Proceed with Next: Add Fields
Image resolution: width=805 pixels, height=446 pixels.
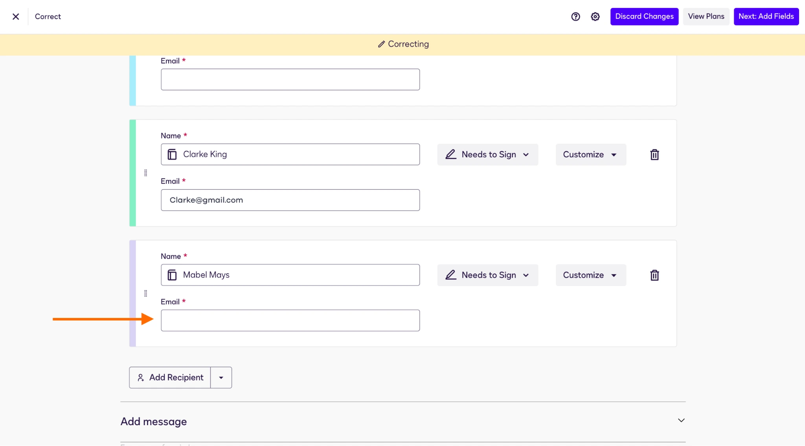coord(766,17)
